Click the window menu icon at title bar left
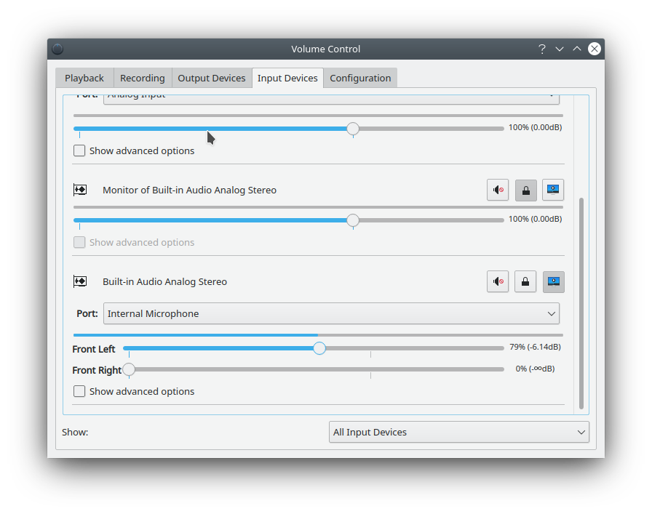 point(57,49)
